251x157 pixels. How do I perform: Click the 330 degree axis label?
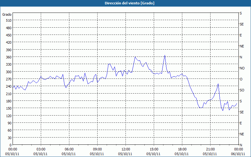[x=9, y=64]
